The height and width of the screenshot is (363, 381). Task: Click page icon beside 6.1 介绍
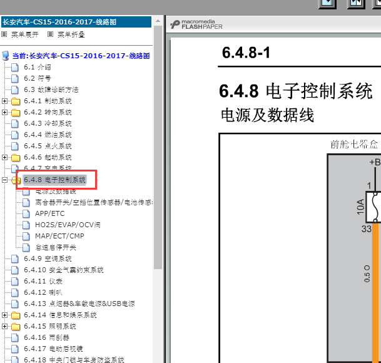tap(15, 67)
